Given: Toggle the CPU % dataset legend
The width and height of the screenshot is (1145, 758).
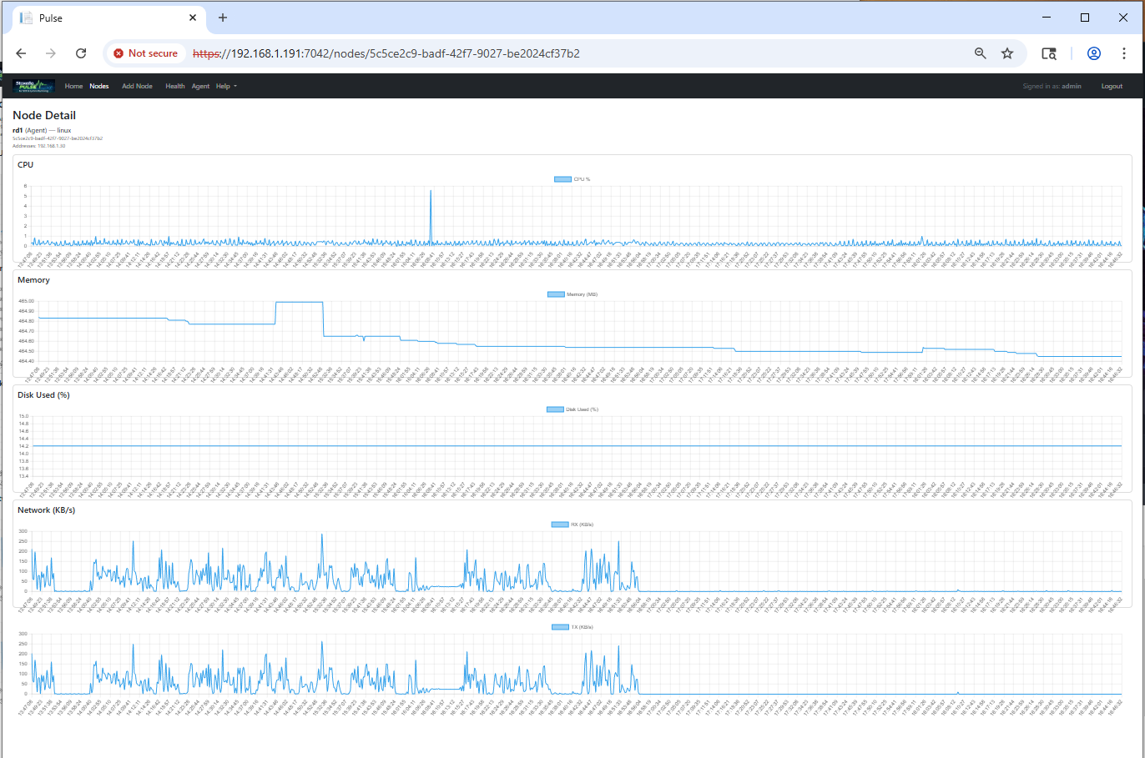Looking at the screenshot, I should pyautogui.click(x=572, y=179).
